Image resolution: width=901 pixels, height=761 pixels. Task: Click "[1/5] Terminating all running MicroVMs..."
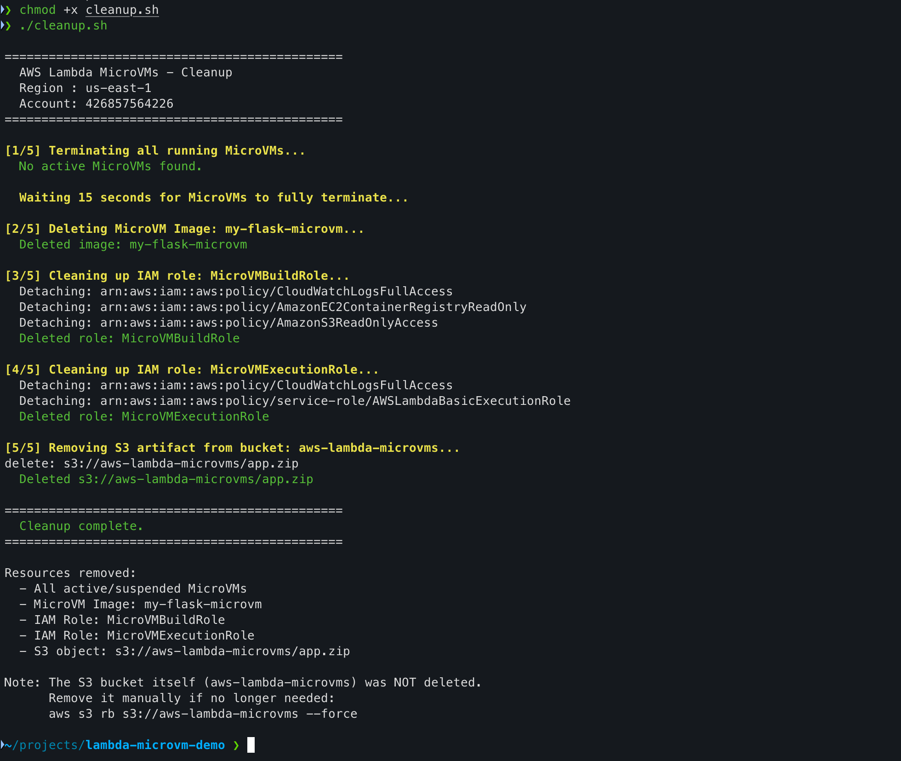tap(155, 150)
